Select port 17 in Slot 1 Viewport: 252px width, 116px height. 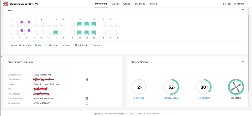click(x=72, y=24)
